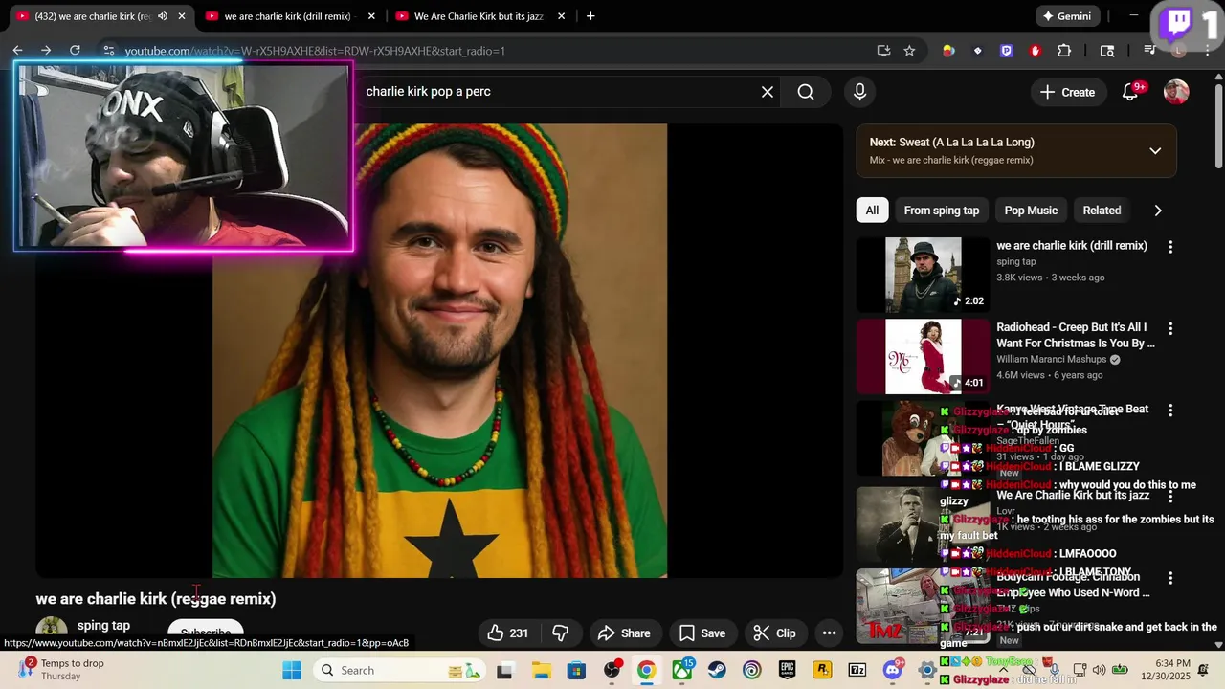Mute the audio-playing reggae remix tab
This screenshot has width=1225, height=689.
click(x=162, y=16)
